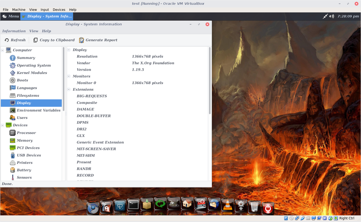361x222 pixels.
Task: Select Battery in the sidebar
Action: pos(24,170)
